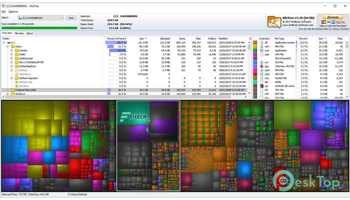Select the highlighted Program Files treemap block
Image resolution: width=350 pixels, height=200 pixels.
click(x=148, y=146)
